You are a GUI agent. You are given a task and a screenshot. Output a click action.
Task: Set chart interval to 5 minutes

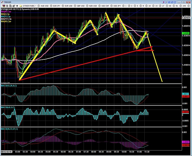coord(136,6)
